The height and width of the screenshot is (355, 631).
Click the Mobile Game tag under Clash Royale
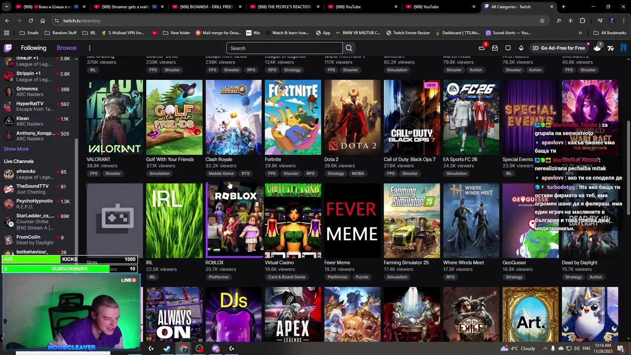point(221,174)
